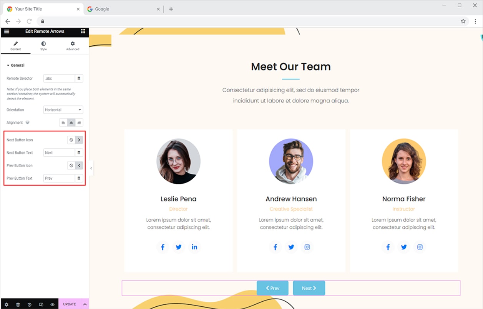Set alignment to left

(x=63, y=123)
